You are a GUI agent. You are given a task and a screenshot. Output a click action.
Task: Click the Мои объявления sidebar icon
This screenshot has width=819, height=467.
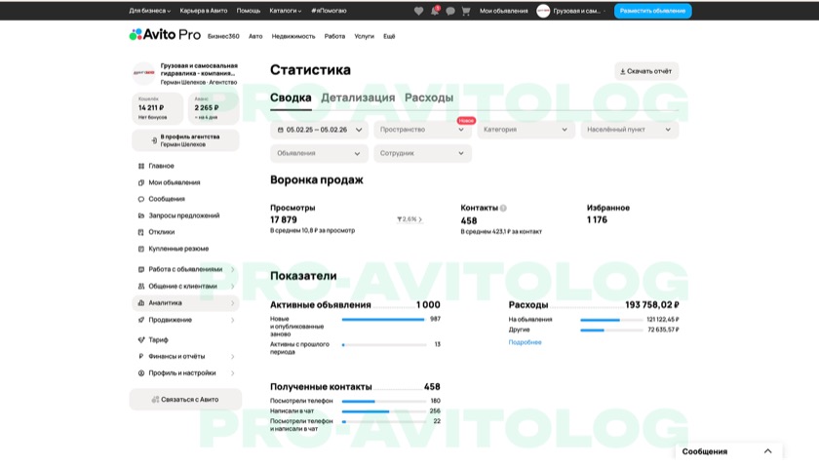141,183
